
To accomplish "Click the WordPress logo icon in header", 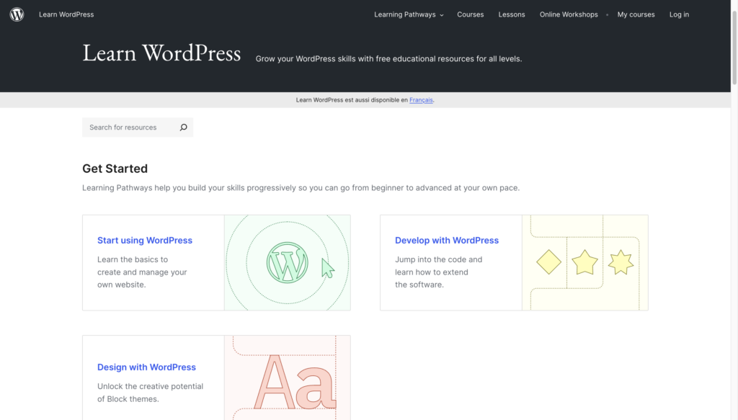I will tap(17, 14).
